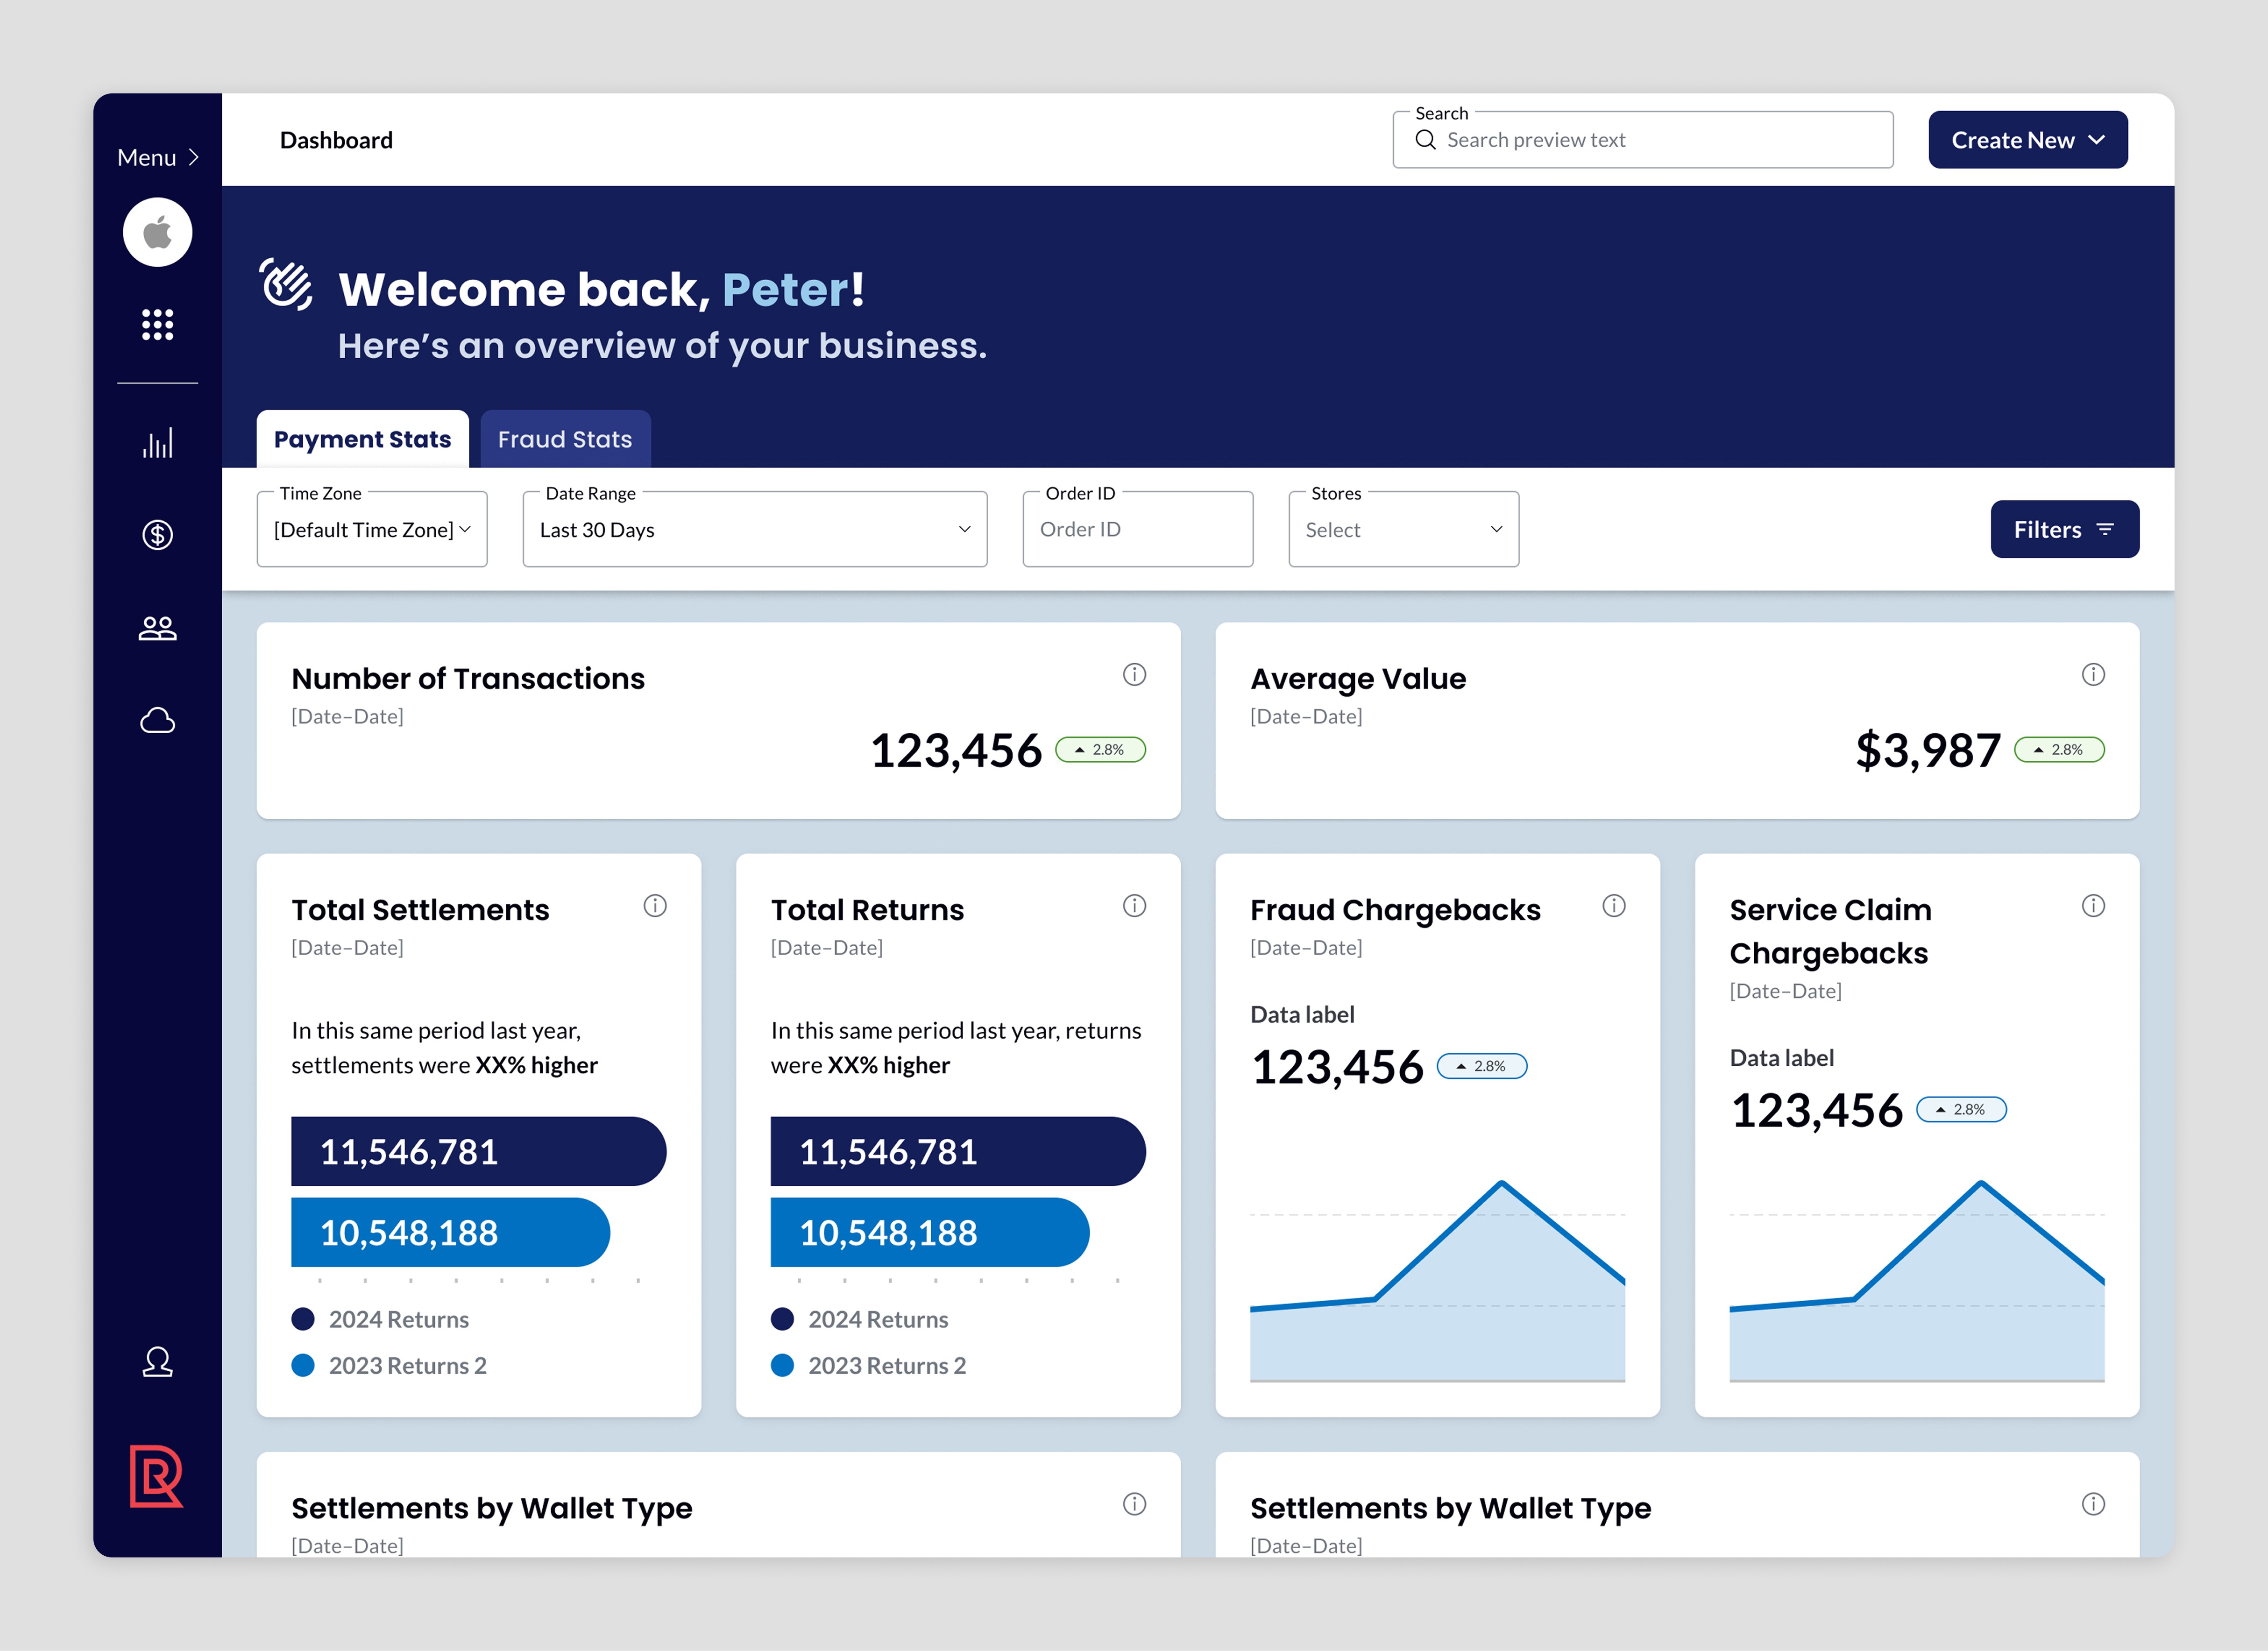Expand the Menu sidebar chevron
Screen dimensions: 2268x1651
(194, 157)
